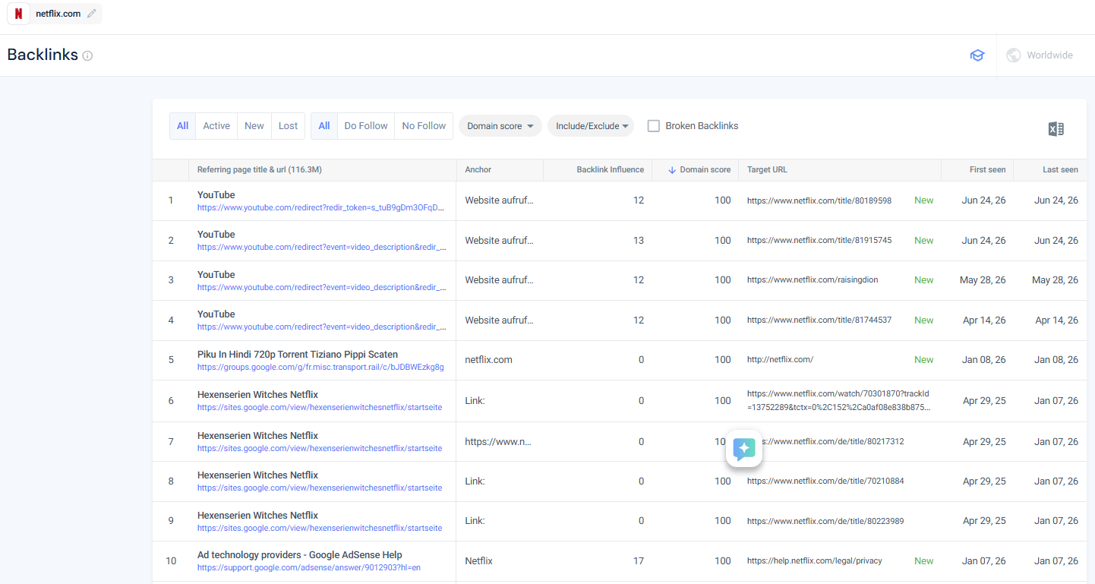Click the Referring page title & url header

tap(260, 170)
